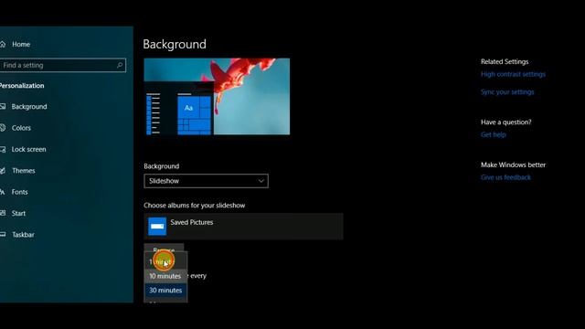Click the Related Settings heading
The width and height of the screenshot is (585, 329).
pyautogui.click(x=505, y=62)
